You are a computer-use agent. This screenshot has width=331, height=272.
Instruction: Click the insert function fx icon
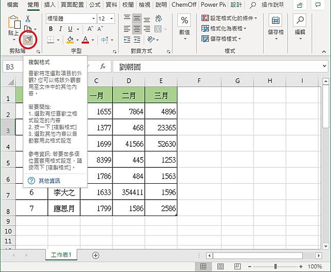point(103,67)
